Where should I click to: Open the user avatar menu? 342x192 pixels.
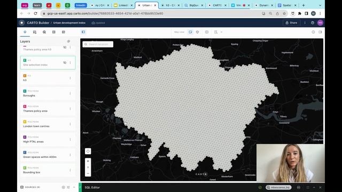[x=320, y=22]
